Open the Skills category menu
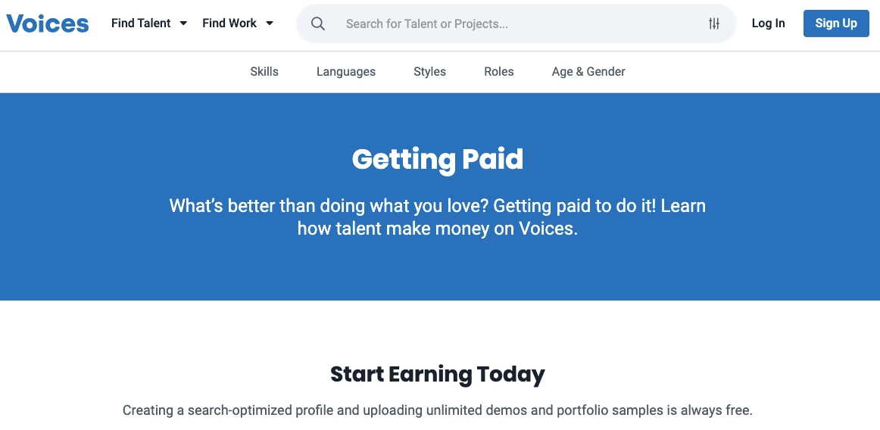Image resolution: width=880 pixels, height=430 pixels. point(264,72)
